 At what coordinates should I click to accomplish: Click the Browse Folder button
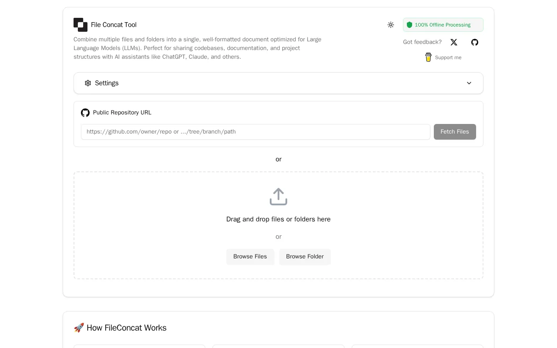click(x=305, y=257)
